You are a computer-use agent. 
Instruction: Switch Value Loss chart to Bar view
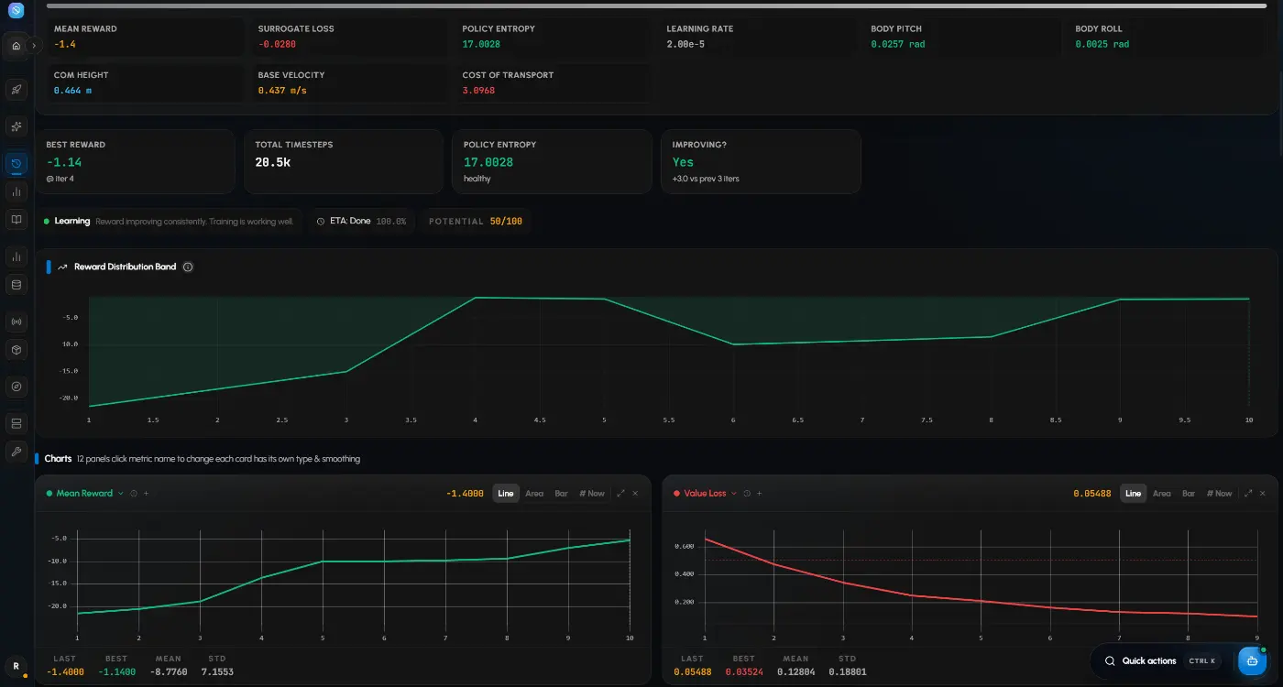click(1189, 494)
